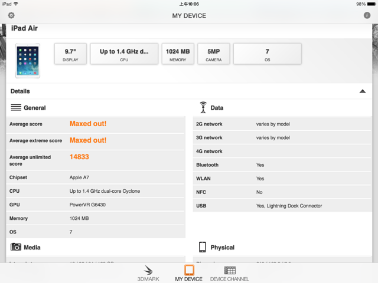Click the "Media" section heading
Viewport: 378px width, 283px height.
tap(32, 248)
